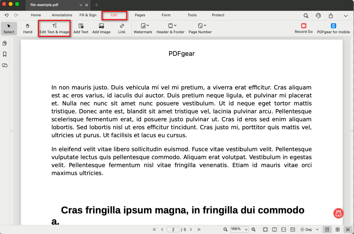The width and height of the screenshot is (354, 234).
Task: Open the bookmarks sidebar panel
Action: point(5,54)
